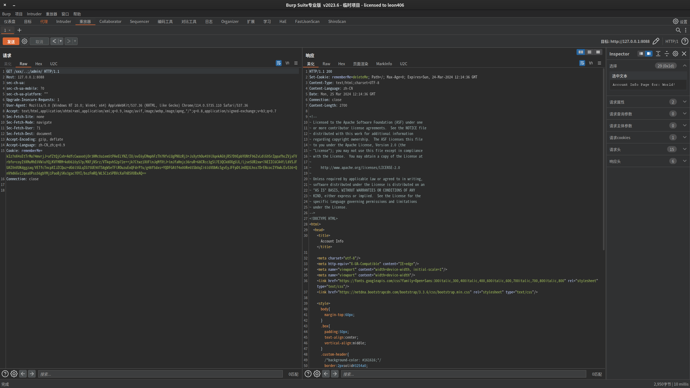Select top-bottom split layout view
Screen dimensions: 690x388
(x=589, y=52)
